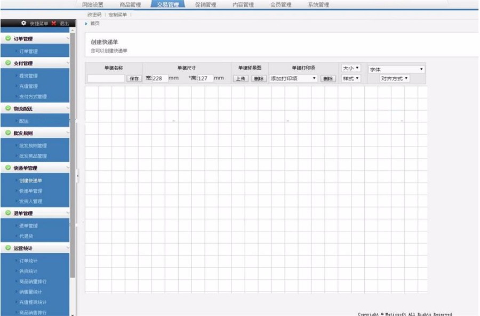Click green check icon beside 支付管理 header

point(8,63)
